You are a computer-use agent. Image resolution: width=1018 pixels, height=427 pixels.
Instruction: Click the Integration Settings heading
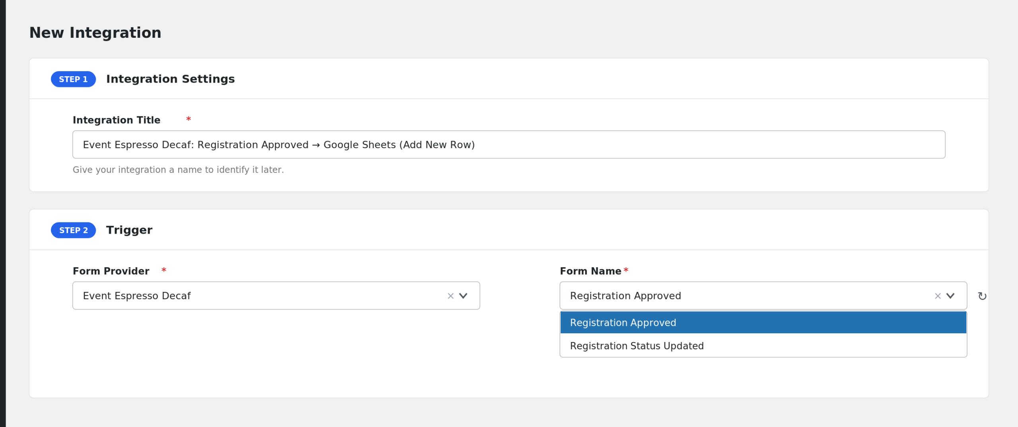click(x=170, y=79)
